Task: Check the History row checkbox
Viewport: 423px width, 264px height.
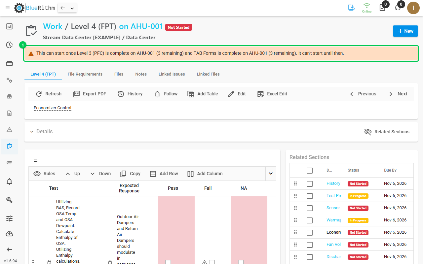Action: pos(310,184)
